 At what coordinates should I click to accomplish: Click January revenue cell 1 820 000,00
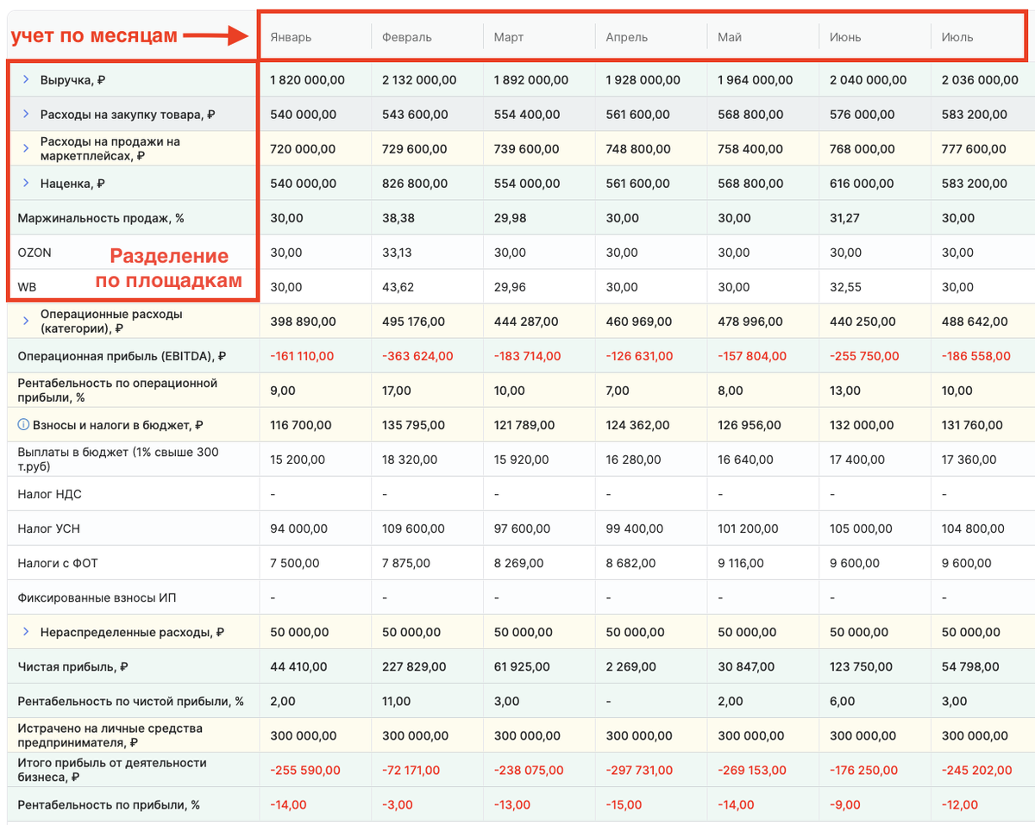[x=307, y=80]
